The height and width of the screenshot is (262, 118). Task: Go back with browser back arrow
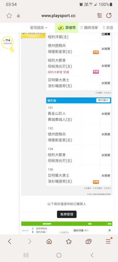[10, 241]
